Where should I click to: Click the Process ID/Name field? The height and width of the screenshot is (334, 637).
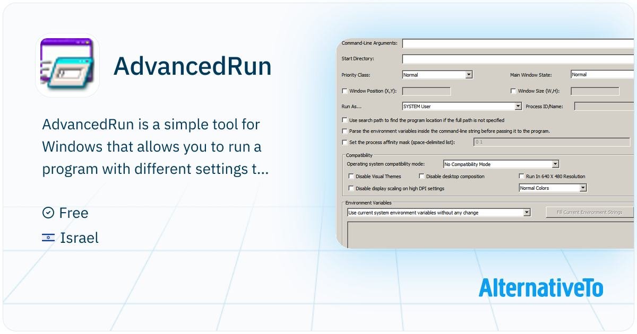pos(604,107)
